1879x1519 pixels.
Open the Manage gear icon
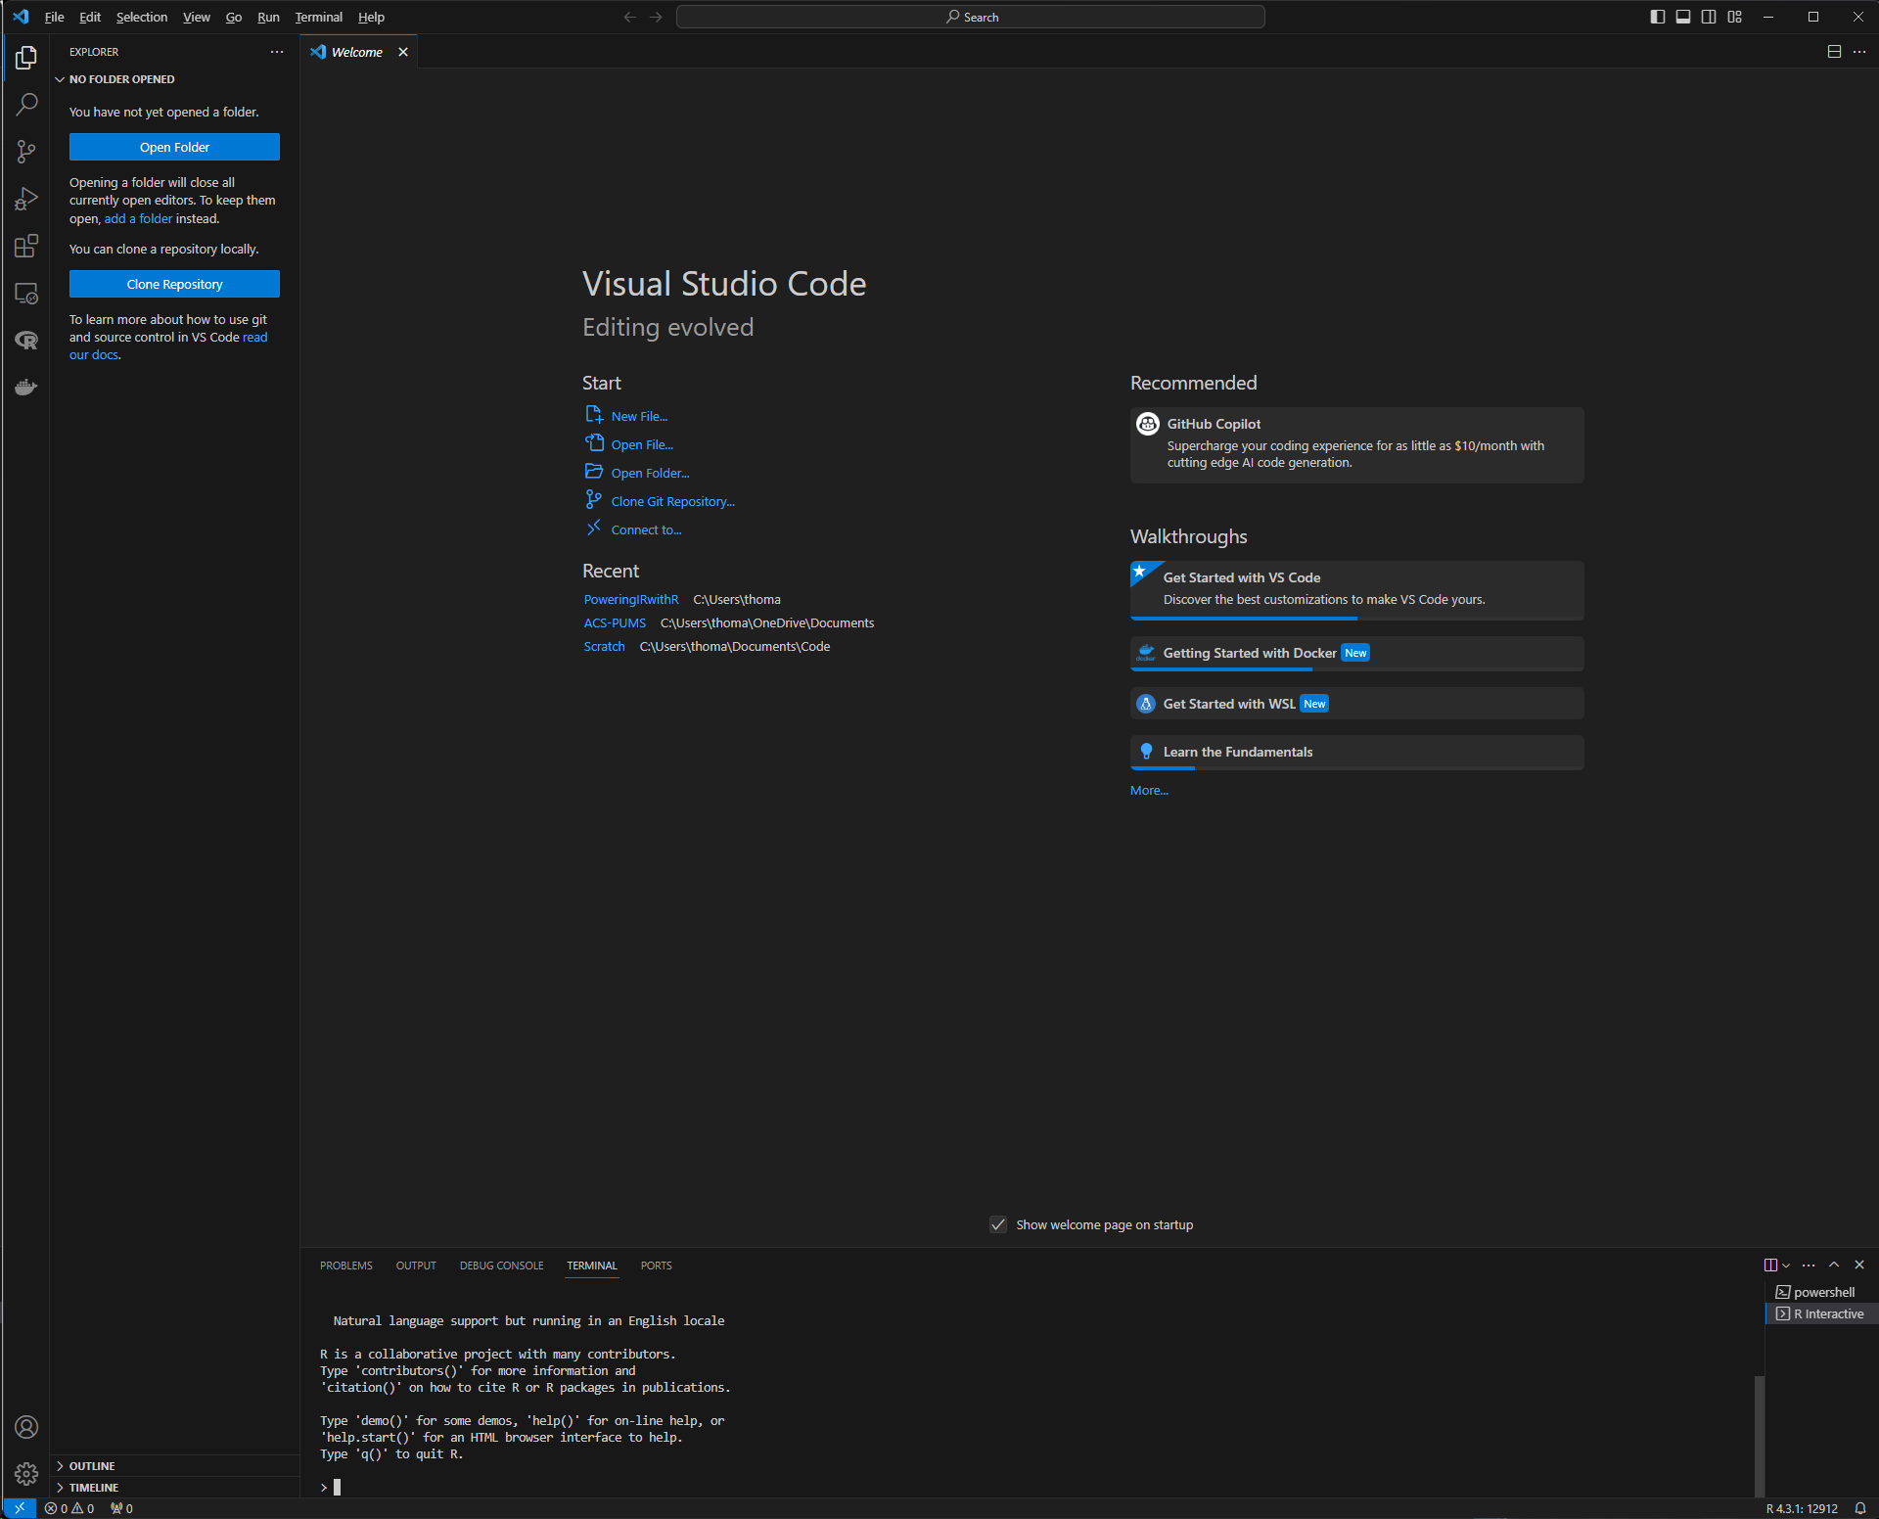26,1474
